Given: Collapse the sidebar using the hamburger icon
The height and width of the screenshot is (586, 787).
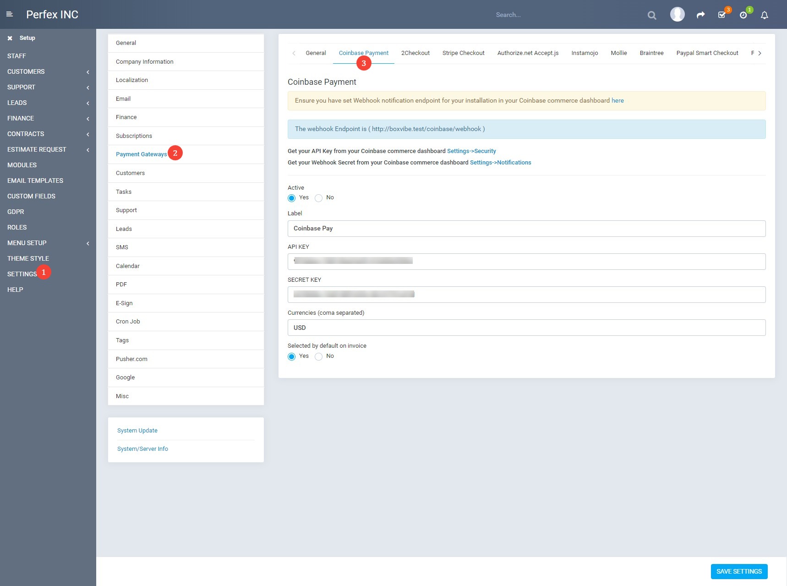Looking at the screenshot, I should click(x=10, y=14).
